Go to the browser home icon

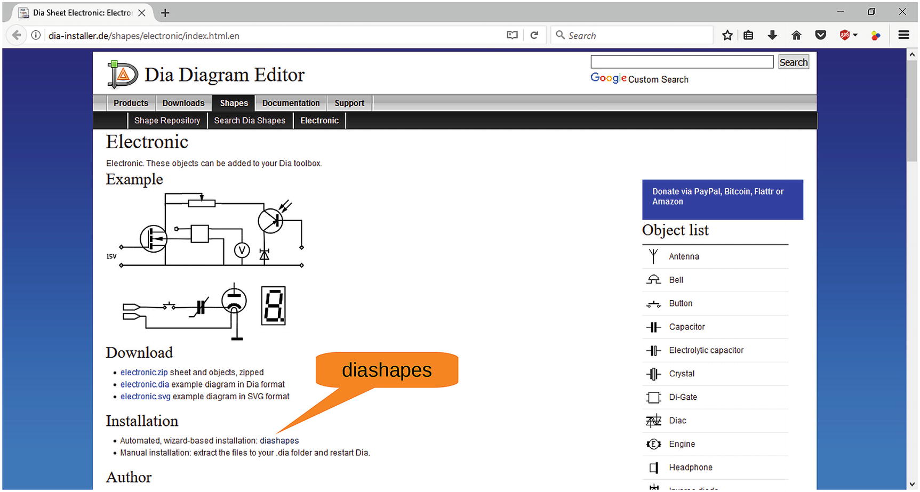click(796, 35)
